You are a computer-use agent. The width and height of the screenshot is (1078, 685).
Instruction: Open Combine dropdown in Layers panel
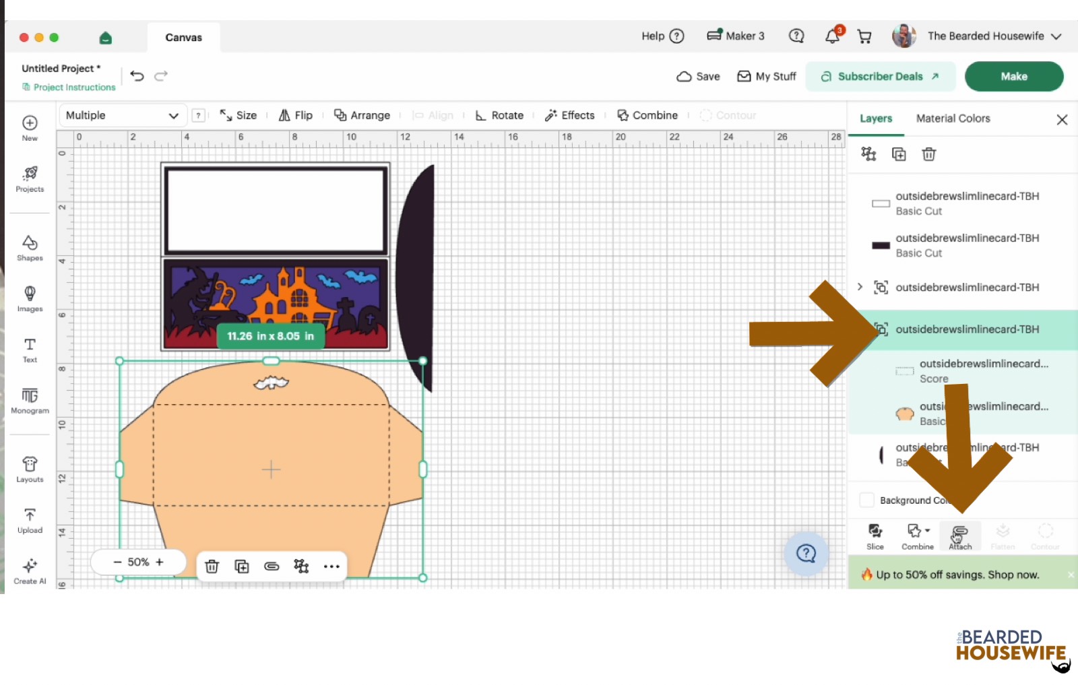point(918,536)
